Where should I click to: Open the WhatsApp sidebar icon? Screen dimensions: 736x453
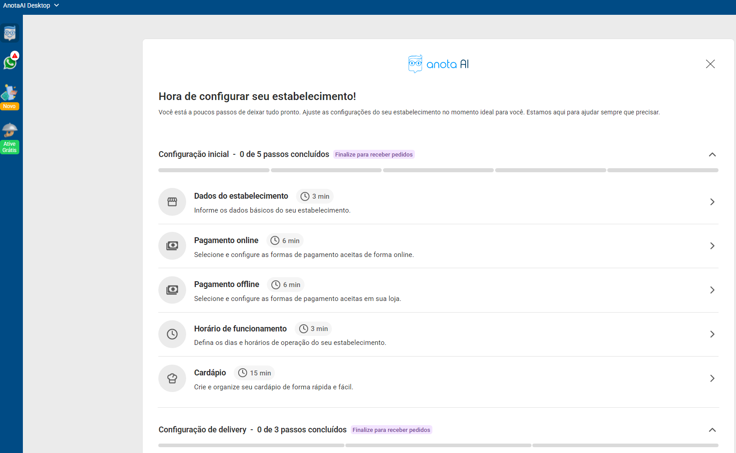(x=10, y=62)
